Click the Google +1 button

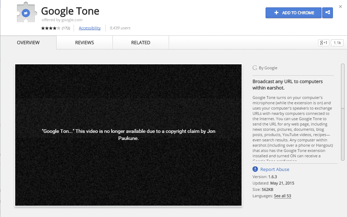pyautogui.click(x=324, y=43)
